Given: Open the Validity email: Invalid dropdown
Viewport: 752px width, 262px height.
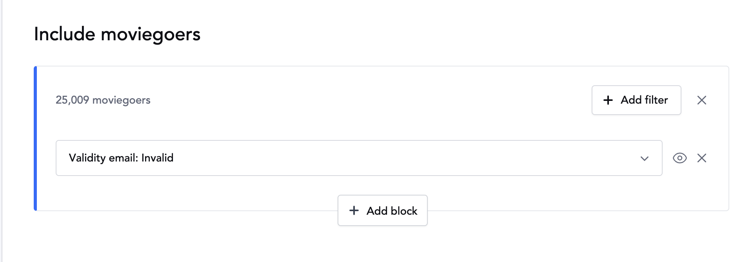Looking at the screenshot, I should pyautogui.click(x=359, y=158).
